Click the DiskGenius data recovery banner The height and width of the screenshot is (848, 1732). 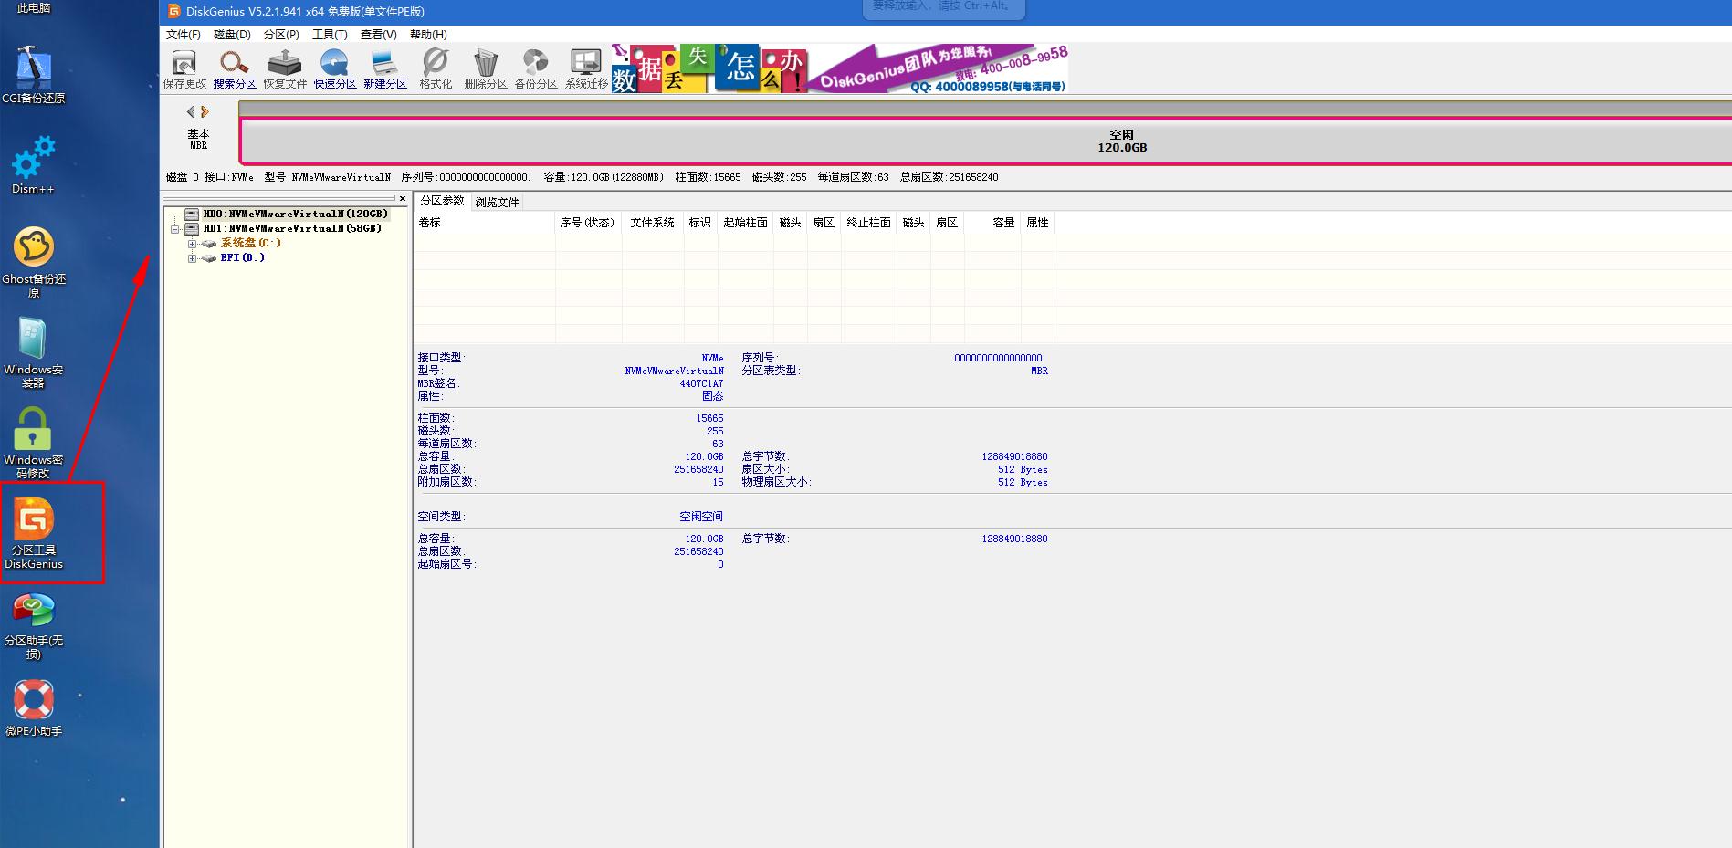(839, 68)
